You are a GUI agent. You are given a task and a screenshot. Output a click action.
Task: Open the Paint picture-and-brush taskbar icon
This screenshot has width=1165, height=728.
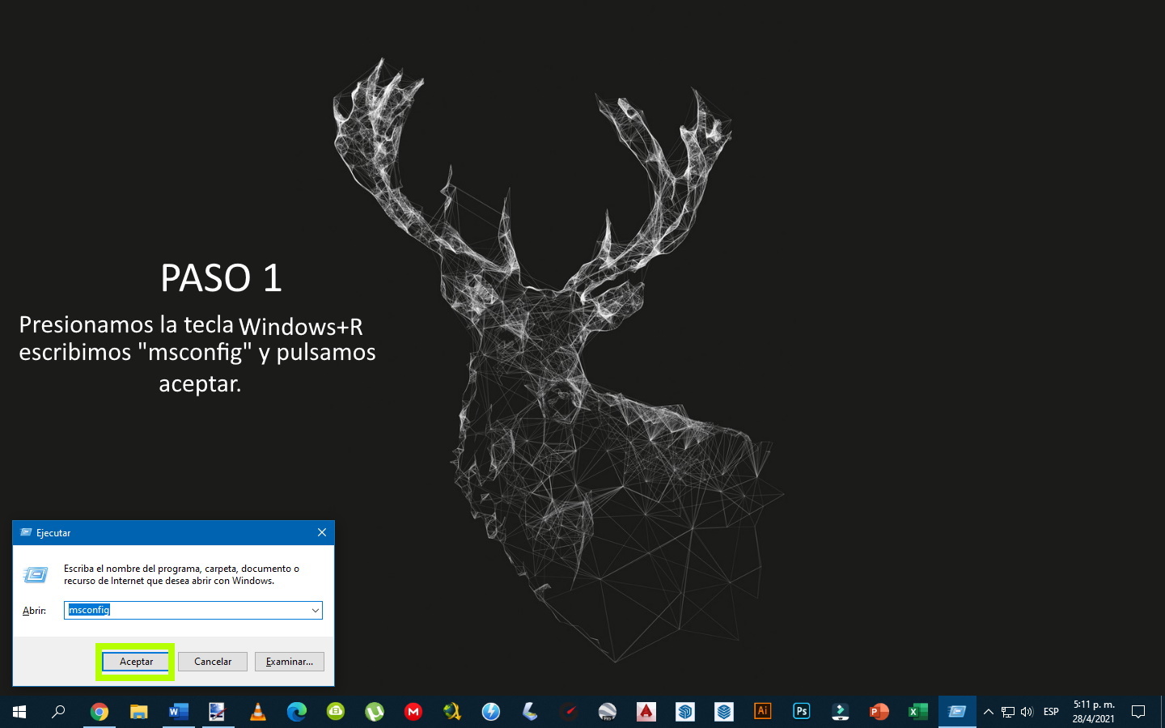coord(217,712)
